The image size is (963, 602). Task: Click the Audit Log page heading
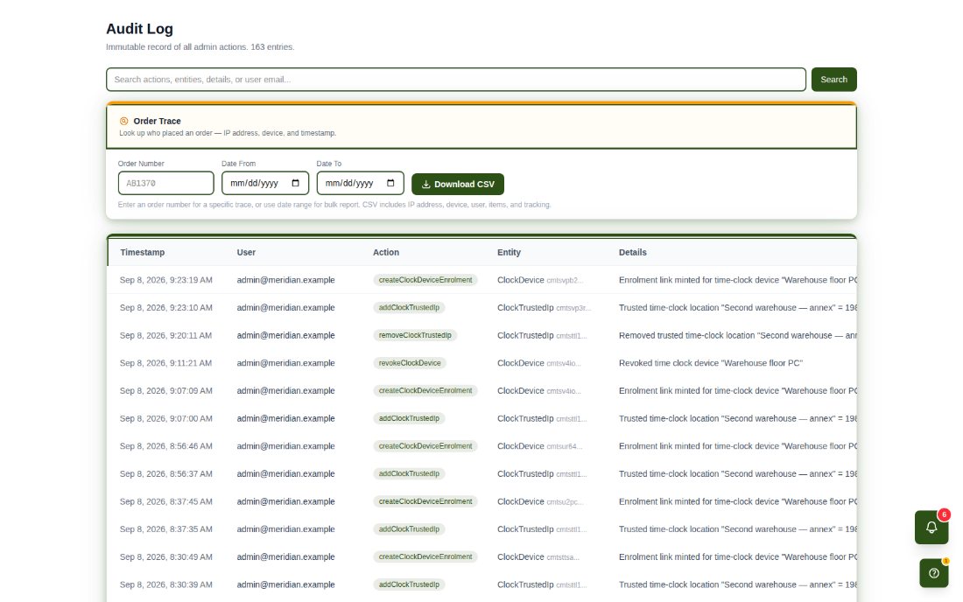[x=139, y=29]
